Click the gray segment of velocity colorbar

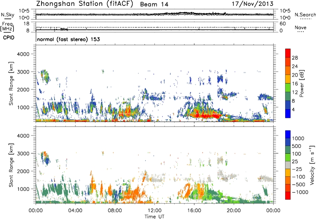point(288,165)
